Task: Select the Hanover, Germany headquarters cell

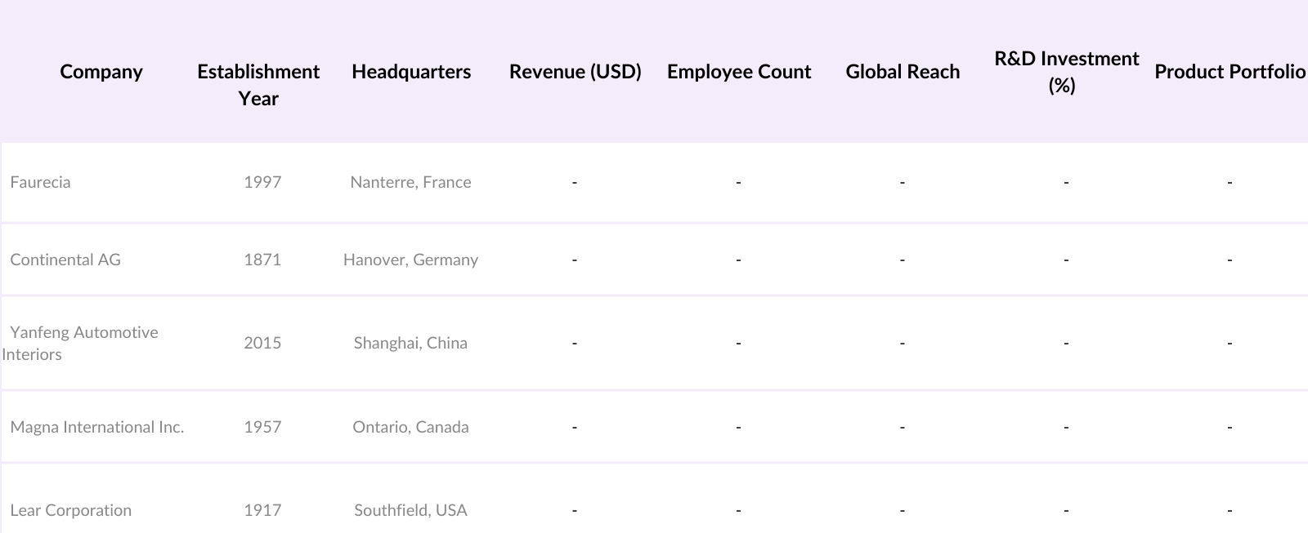Action: click(x=410, y=260)
